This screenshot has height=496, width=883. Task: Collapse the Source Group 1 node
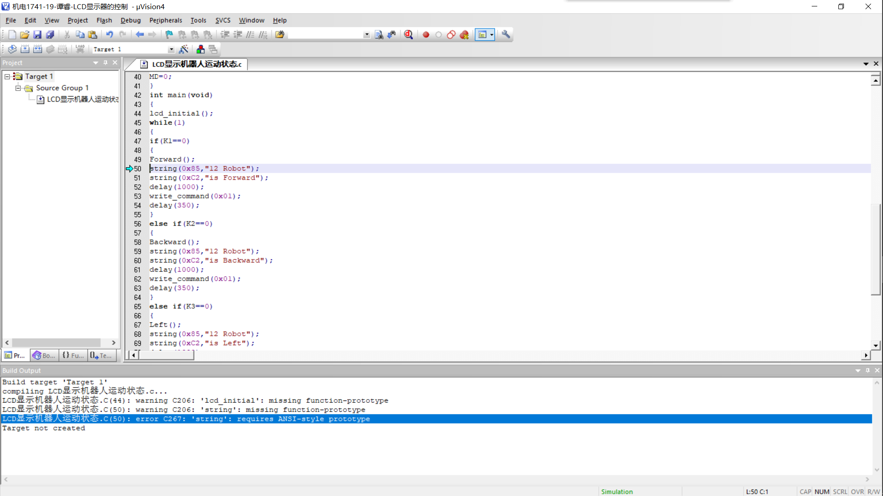[x=18, y=88]
